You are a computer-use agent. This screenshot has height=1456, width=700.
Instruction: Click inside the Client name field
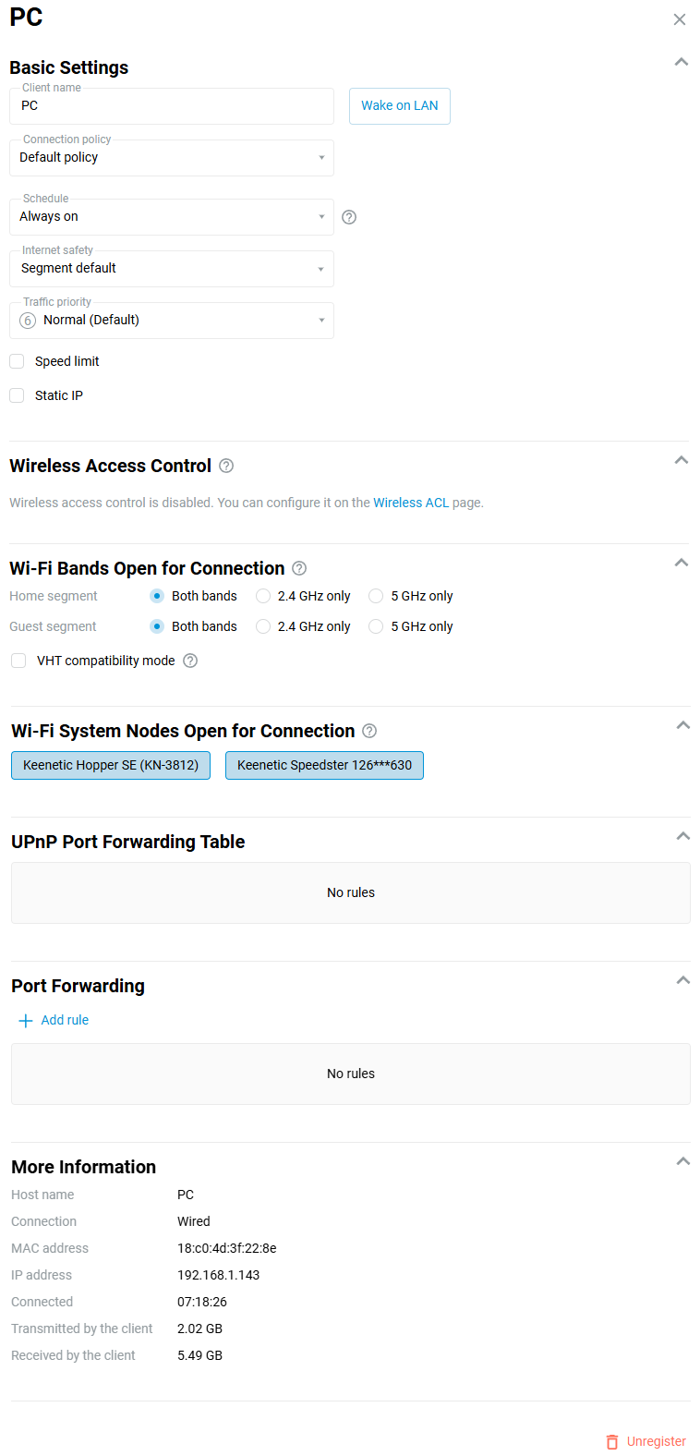pos(171,105)
